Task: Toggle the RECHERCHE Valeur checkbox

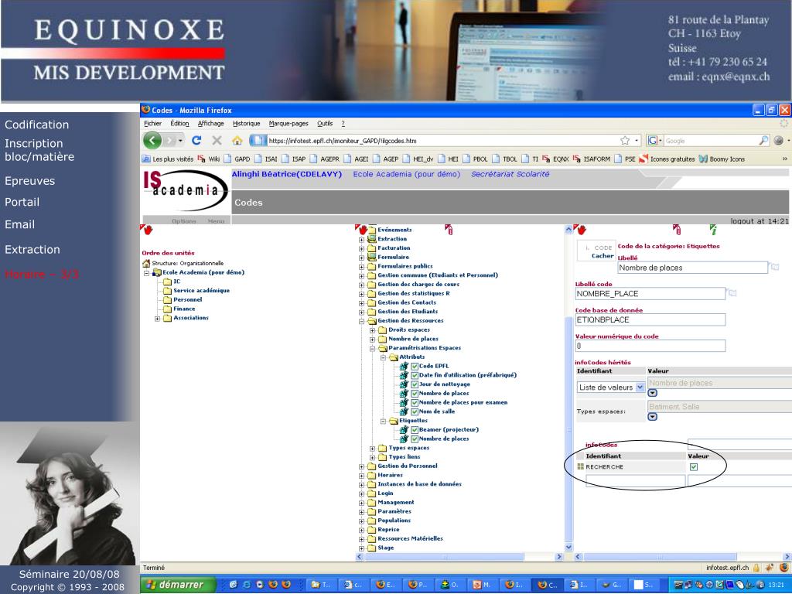Action: pyautogui.click(x=694, y=466)
